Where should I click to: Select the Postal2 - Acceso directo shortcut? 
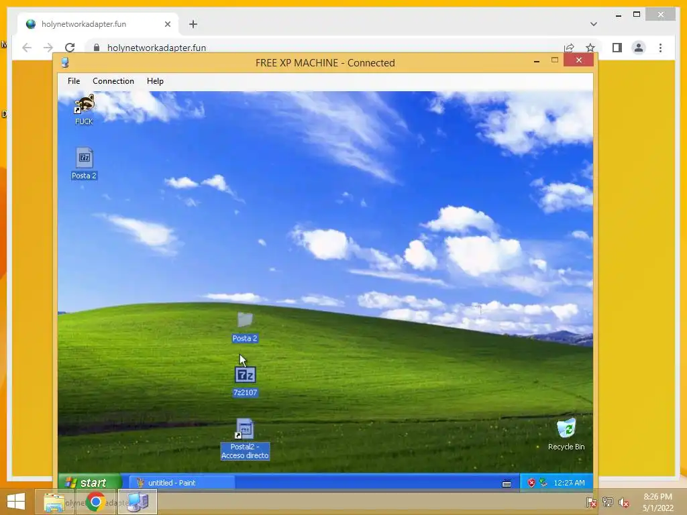pos(244,428)
